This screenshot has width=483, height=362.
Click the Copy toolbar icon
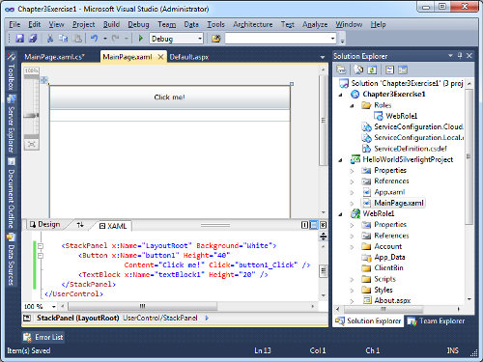click(x=64, y=39)
